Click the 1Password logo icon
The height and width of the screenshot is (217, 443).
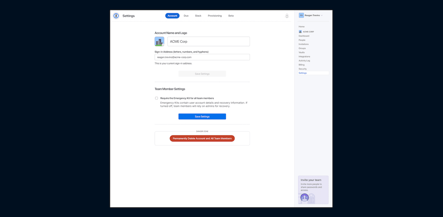click(116, 16)
